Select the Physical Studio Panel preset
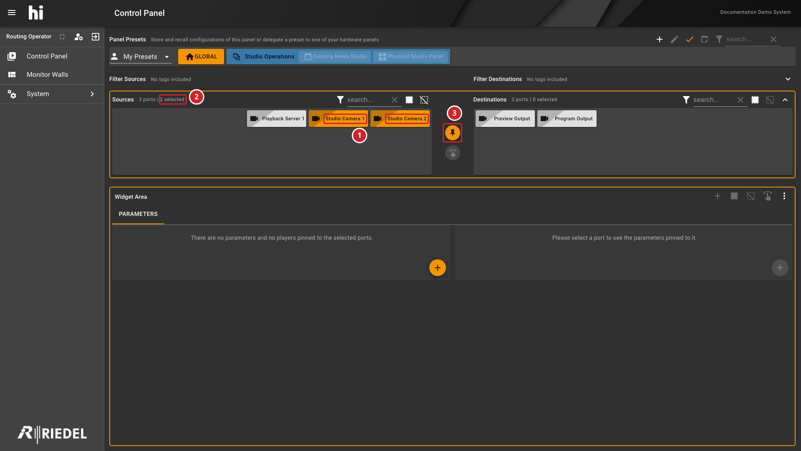The height and width of the screenshot is (451, 801). [411, 57]
